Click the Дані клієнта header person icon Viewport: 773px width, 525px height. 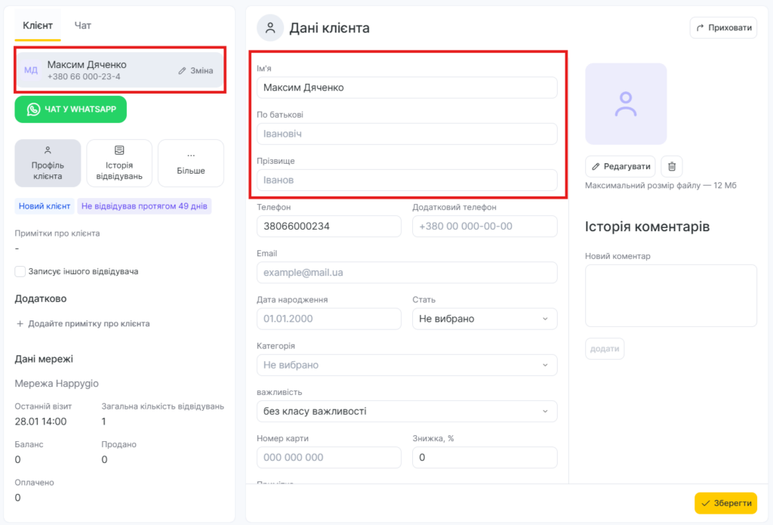pyautogui.click(x=270, y=28)
